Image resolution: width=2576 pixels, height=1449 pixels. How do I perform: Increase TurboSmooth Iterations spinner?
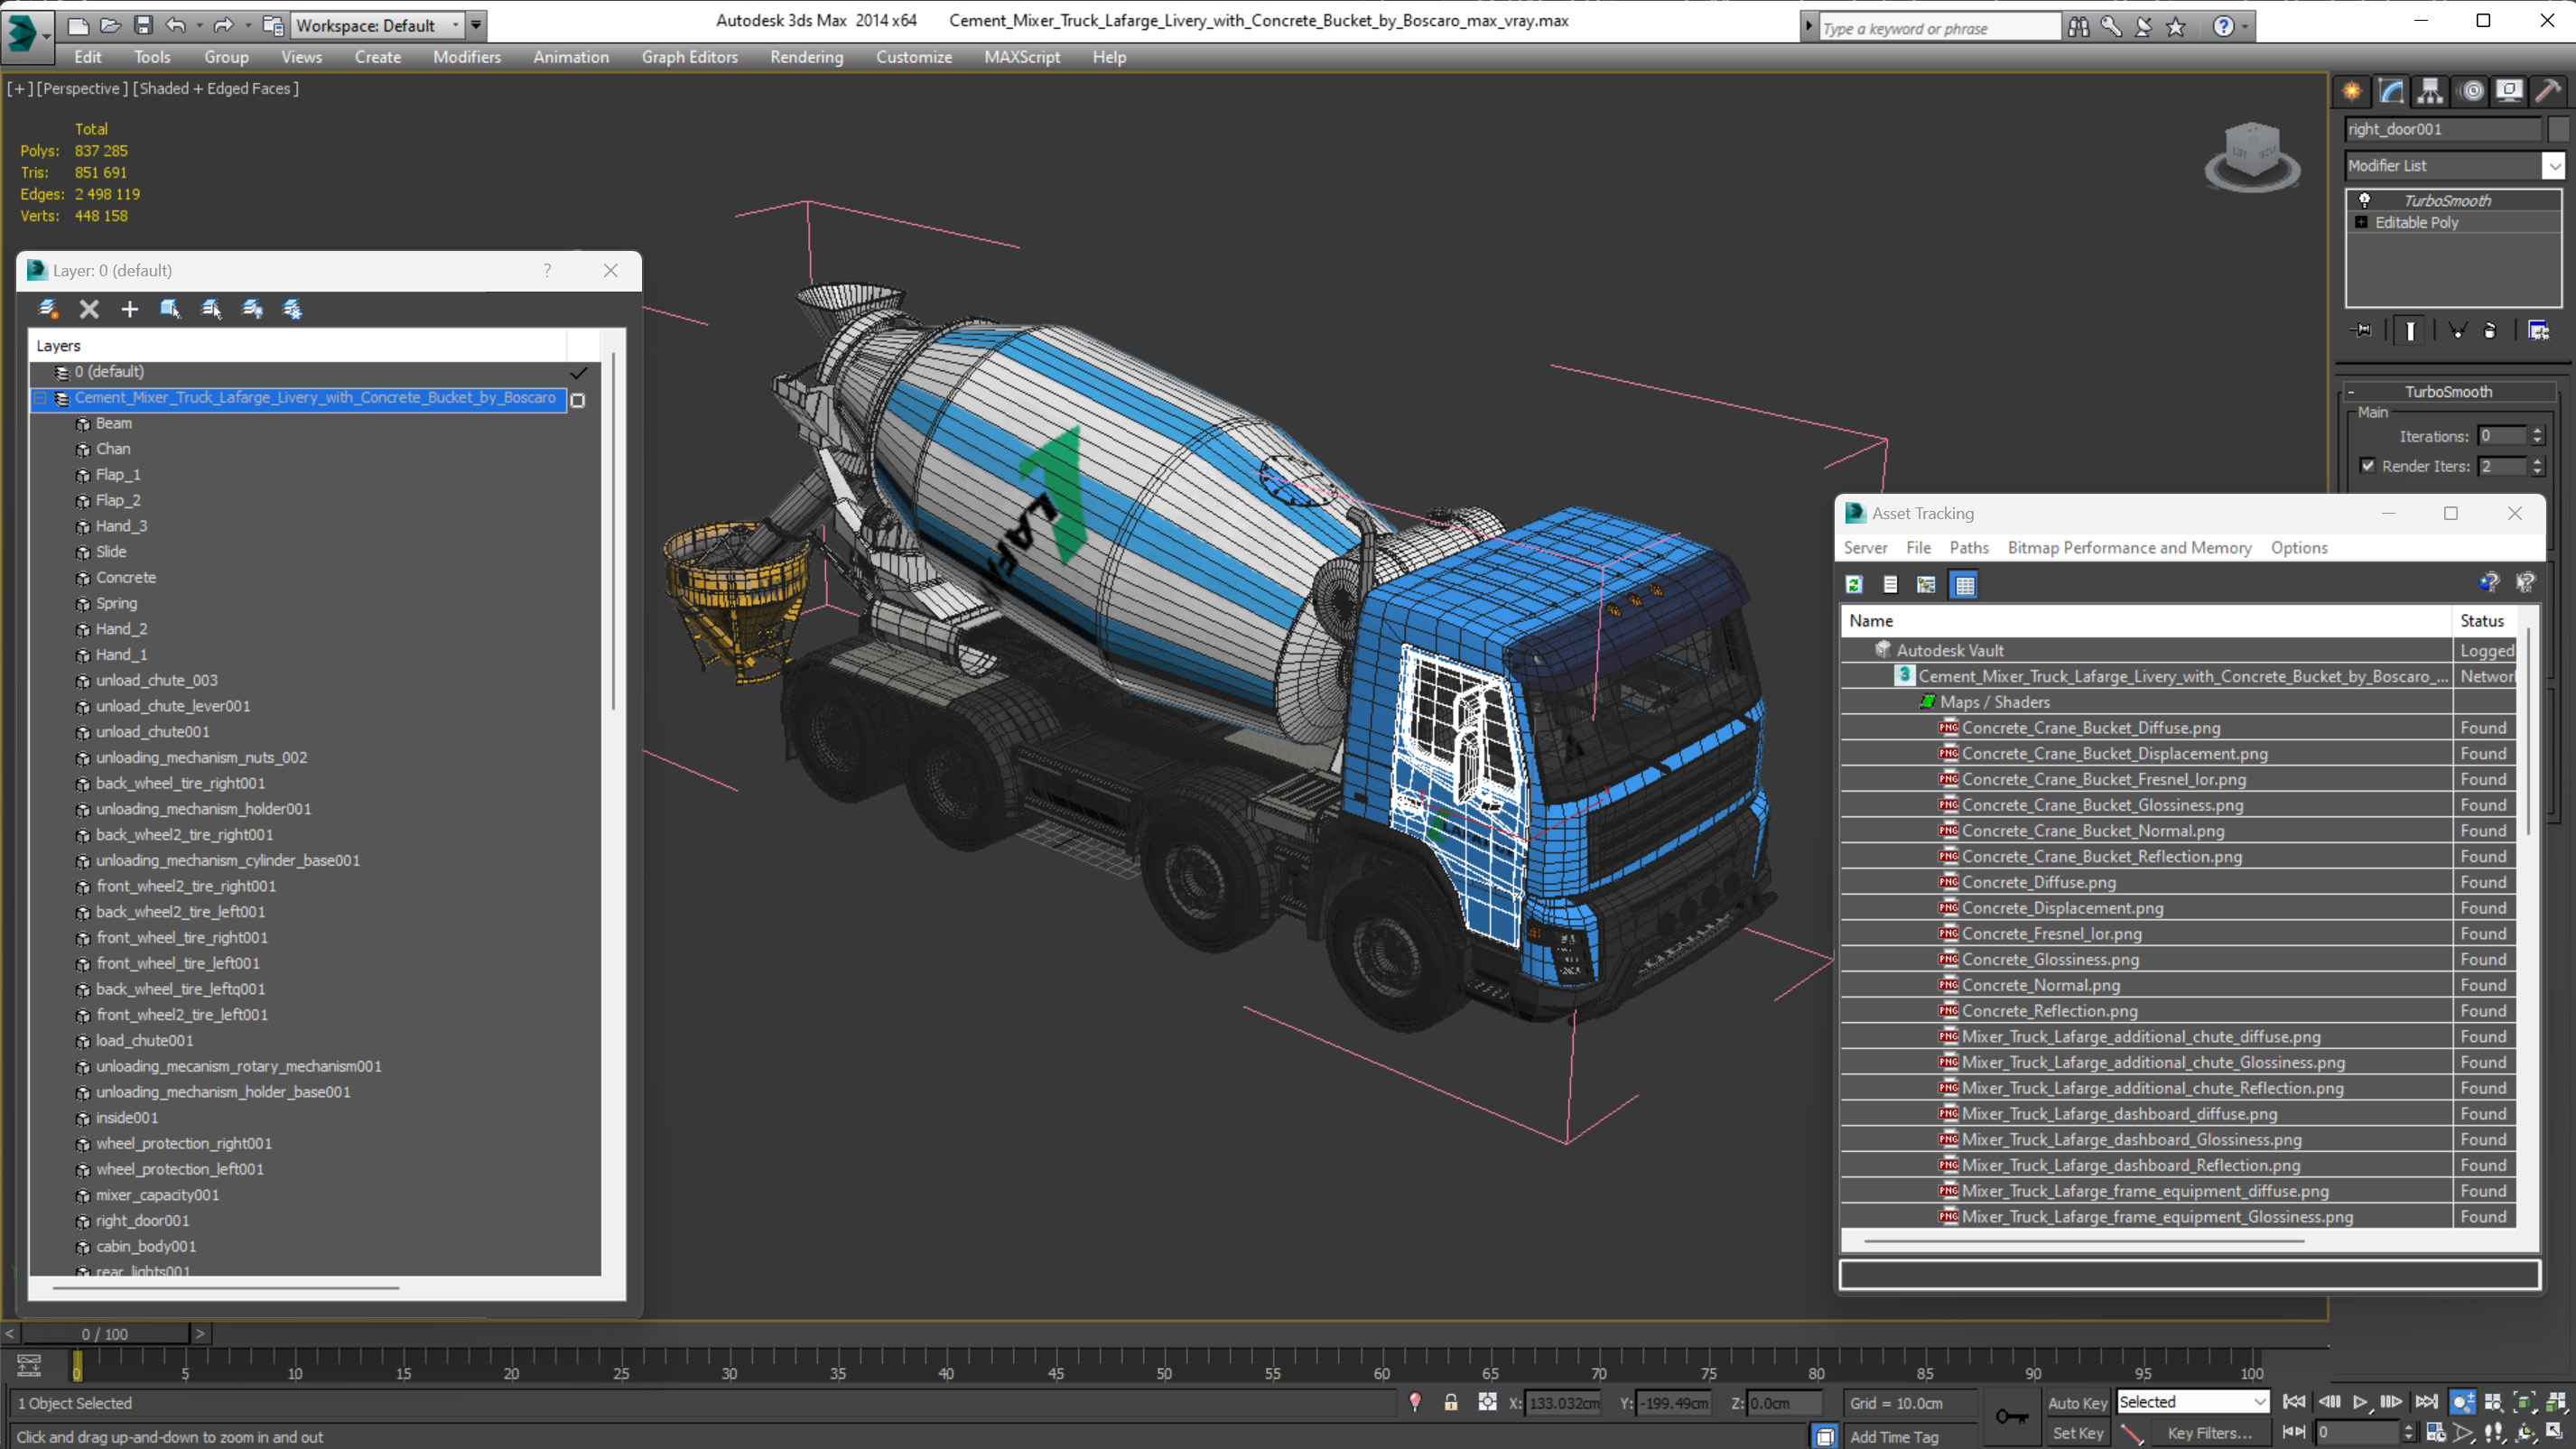2537,430
